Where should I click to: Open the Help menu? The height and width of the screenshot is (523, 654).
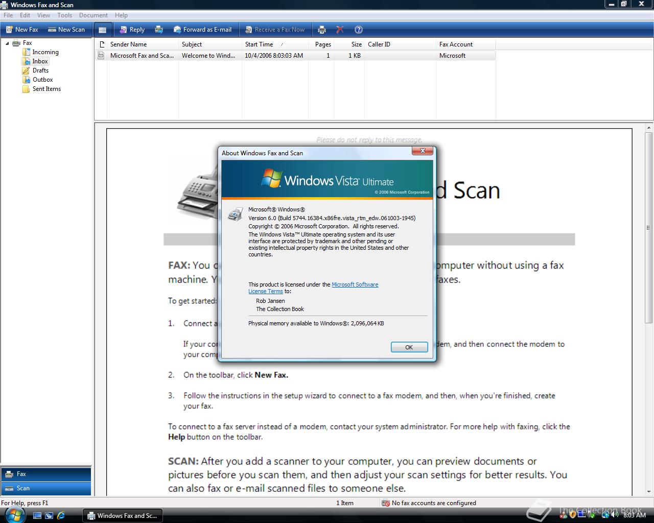tap(121, 15)
